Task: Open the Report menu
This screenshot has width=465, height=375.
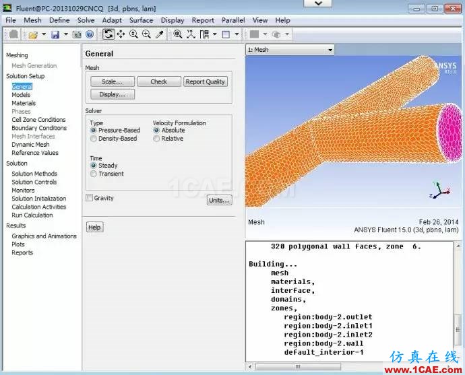Action: pyautogui.click(x=203, y=20)
